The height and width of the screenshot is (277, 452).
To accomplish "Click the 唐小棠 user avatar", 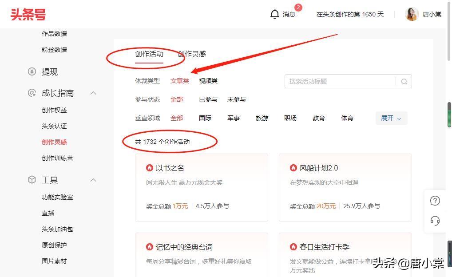I will pyautogui.click(x=412, y=14).
